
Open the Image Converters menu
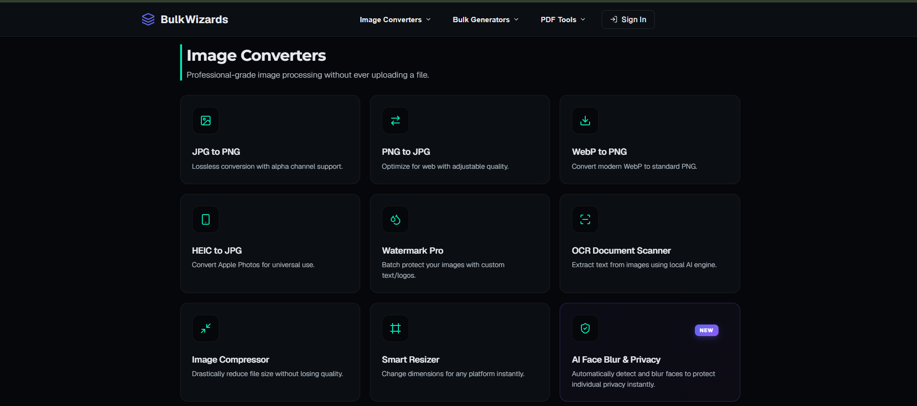pyautogui.click(x=395, y=20)
